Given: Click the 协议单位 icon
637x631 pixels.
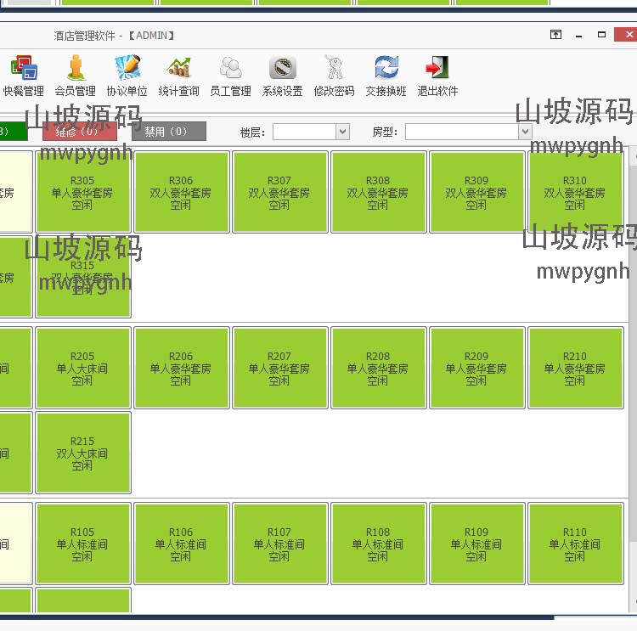Looking at the screenshot, I should (x=127, y=67).
